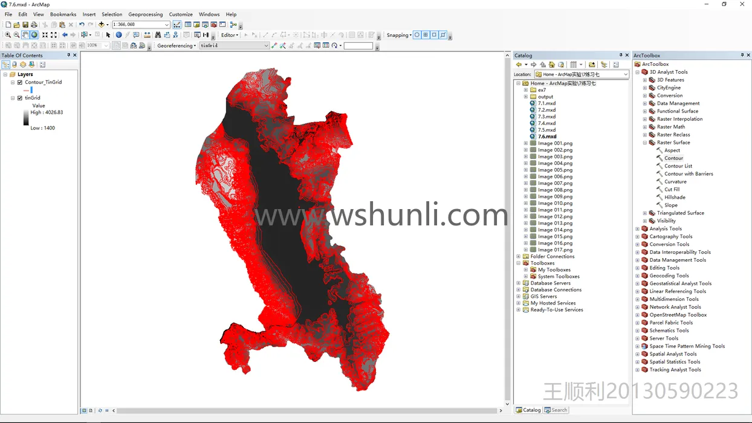Select the Zoom In tool
752x423 pixels.
click(x=8, y=35)
